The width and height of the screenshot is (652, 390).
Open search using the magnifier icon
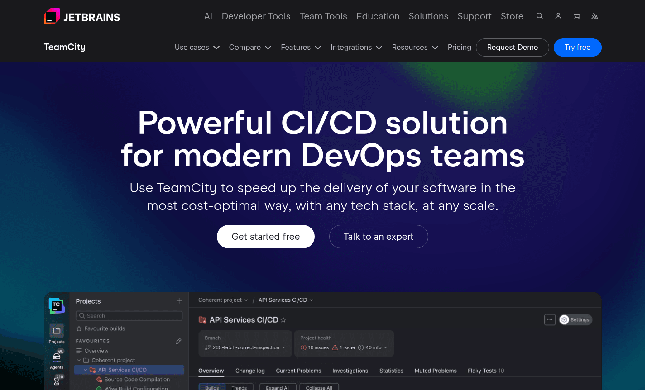(540, 16)
